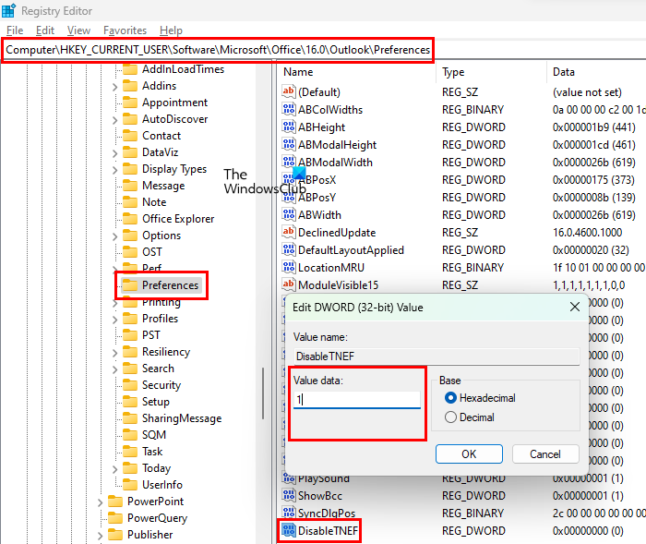
Task: Expand the Today tree node
Action: tap(115, 469)
